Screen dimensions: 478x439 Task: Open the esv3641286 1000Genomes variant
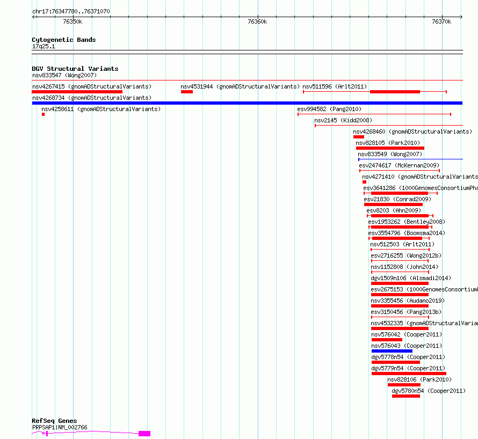[x=421, y=188]
